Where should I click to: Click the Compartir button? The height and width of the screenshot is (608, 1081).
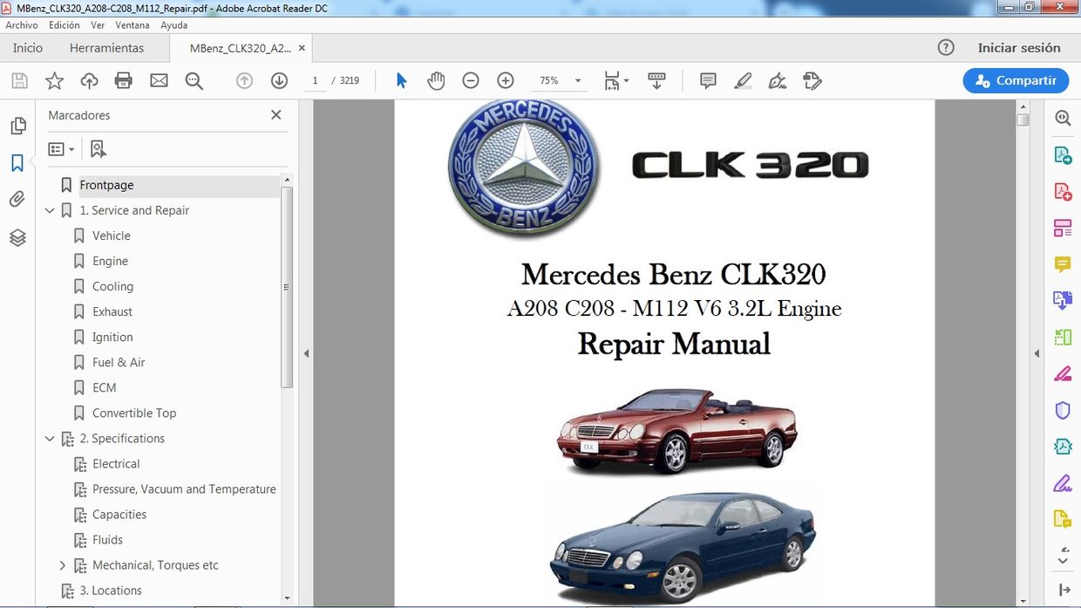(x=1016, y=80)
